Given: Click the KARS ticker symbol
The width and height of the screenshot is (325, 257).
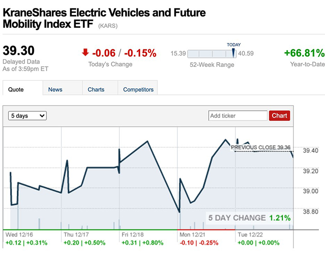Looking at the screenshot, I should 108,26.
